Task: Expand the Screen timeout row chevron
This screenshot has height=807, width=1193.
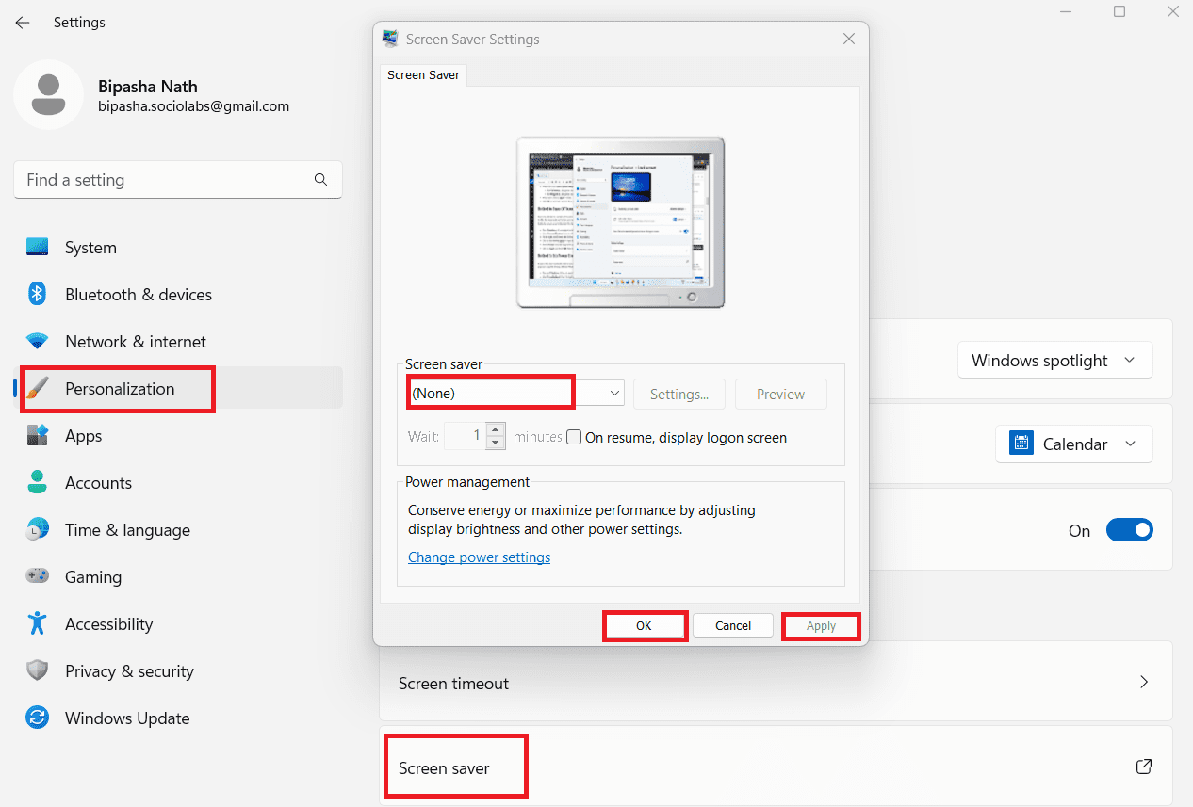Action: [1144, 683]
